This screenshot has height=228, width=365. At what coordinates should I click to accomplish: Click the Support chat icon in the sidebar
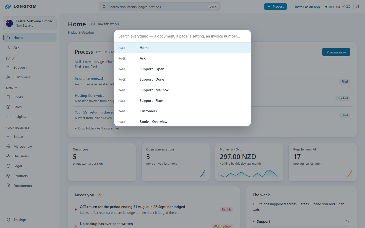point(8,67)
